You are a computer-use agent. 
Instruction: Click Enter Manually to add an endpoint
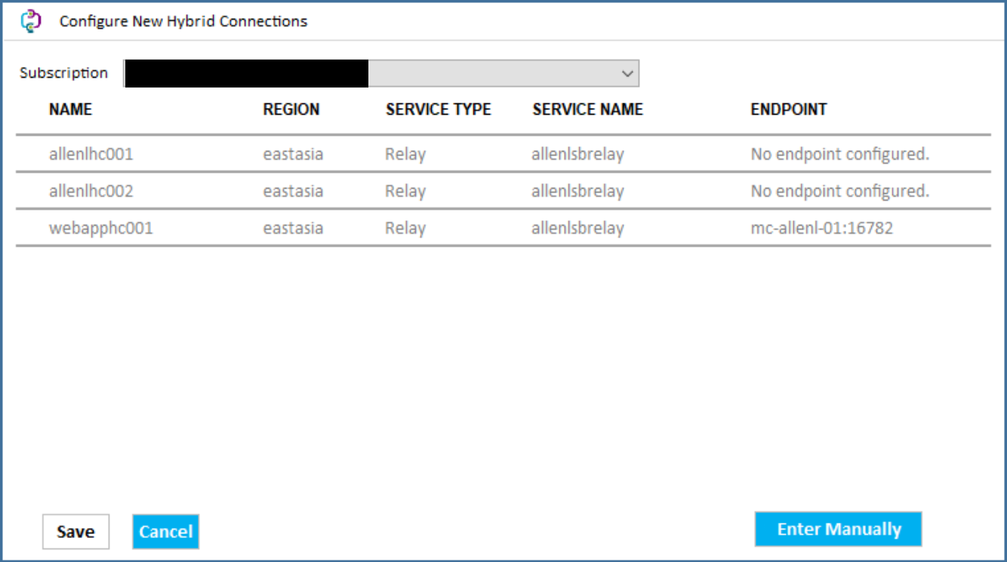click(x=838, y=529)
